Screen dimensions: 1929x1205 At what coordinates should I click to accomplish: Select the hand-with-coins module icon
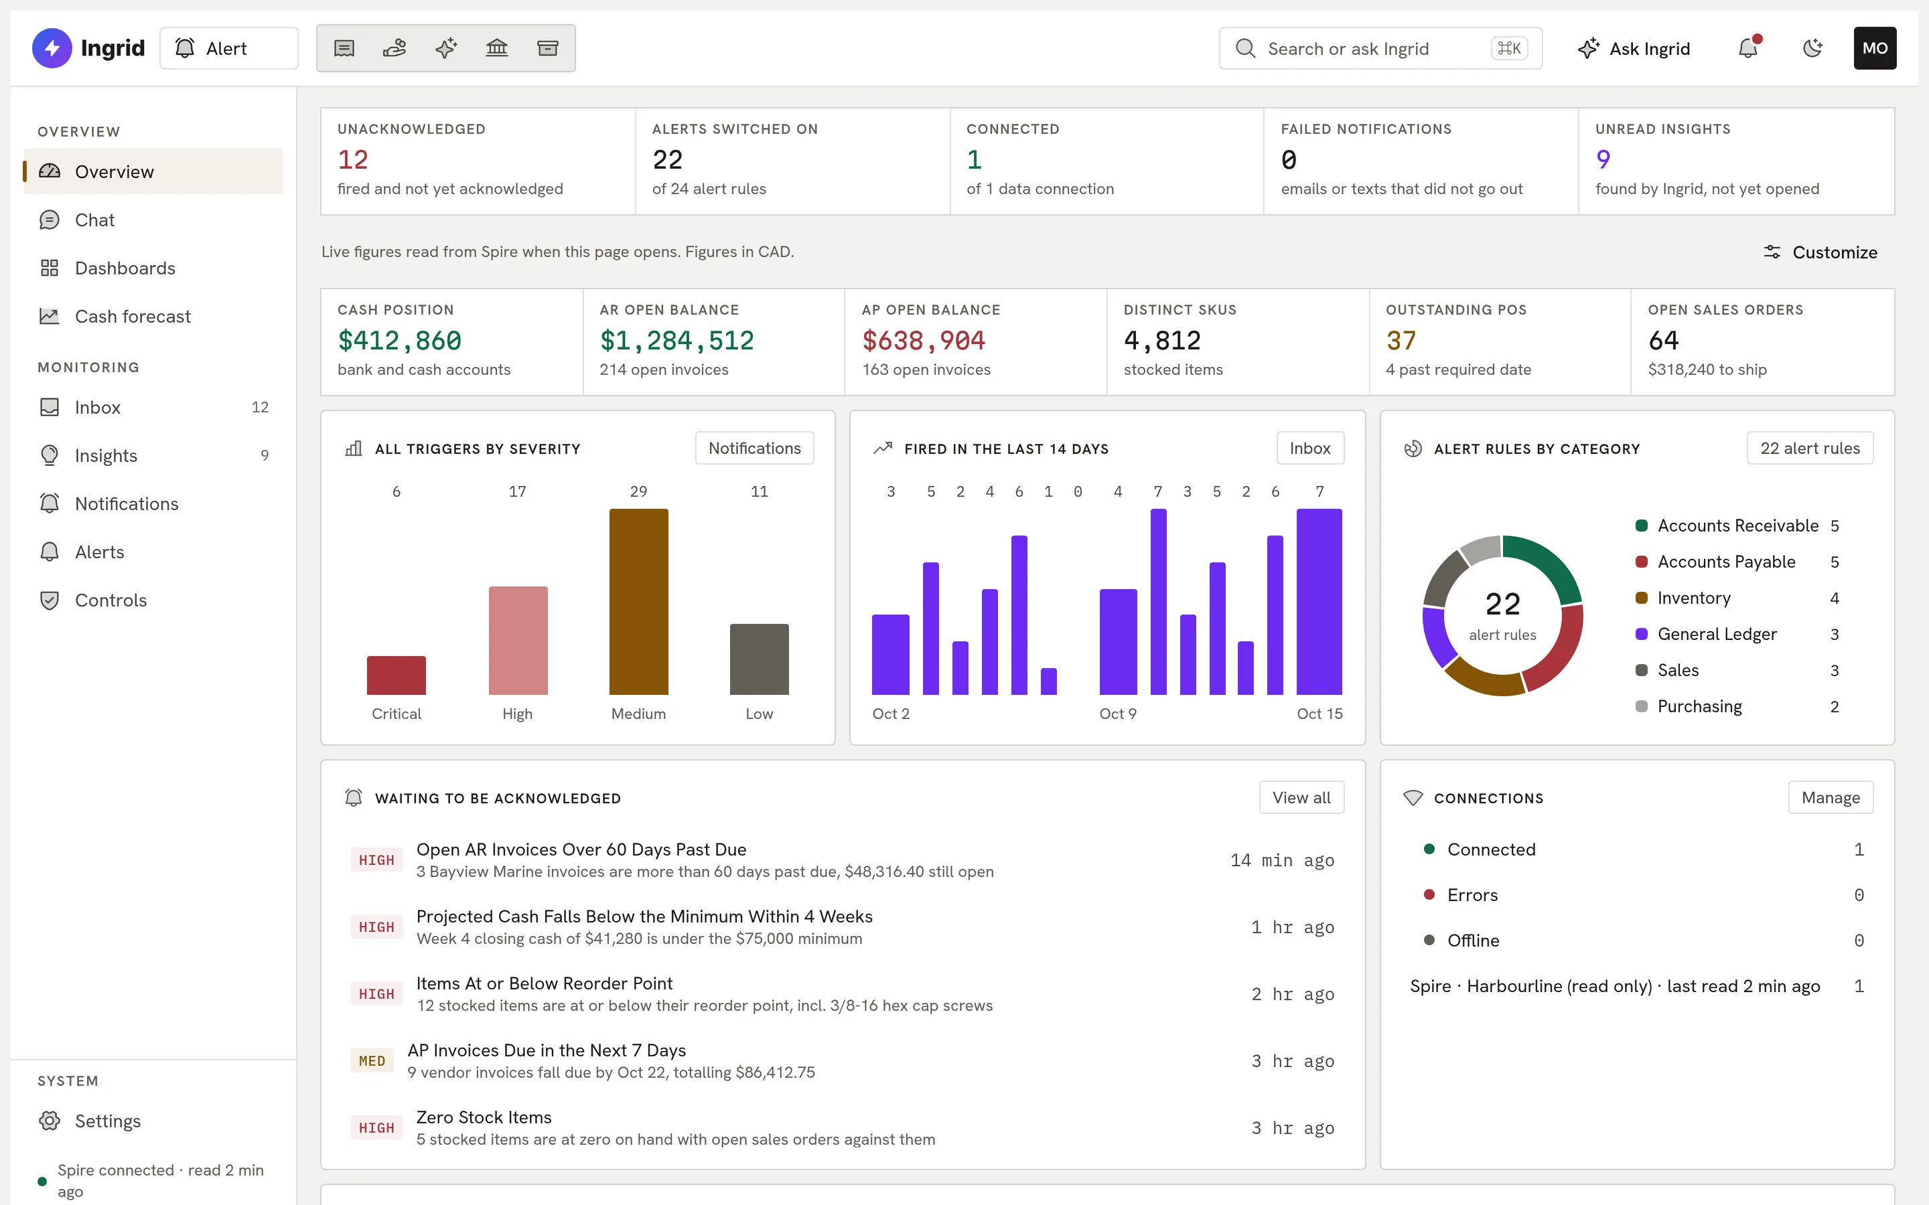pyautogui.click(x=395, y=49)
